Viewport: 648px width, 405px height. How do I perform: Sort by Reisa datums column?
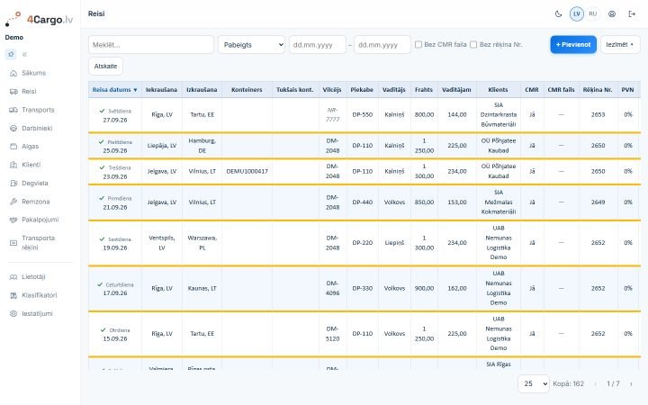(x=114, y=90)
